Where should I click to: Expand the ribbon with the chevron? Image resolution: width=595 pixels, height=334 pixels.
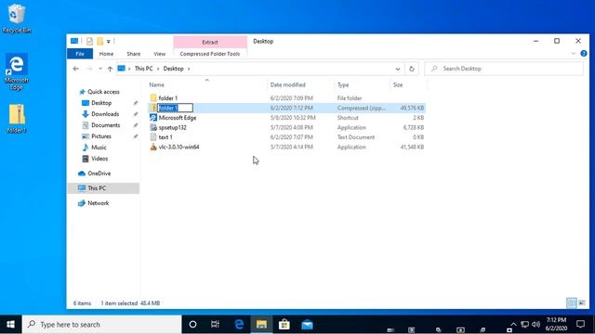(574, 54)
